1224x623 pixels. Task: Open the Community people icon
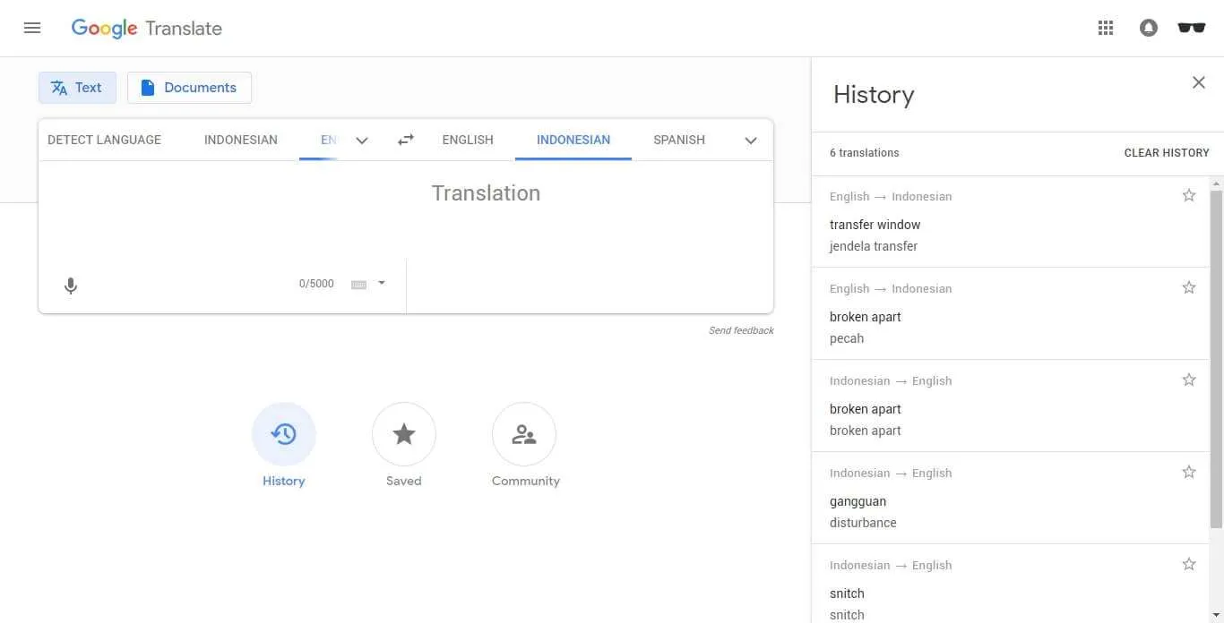pos(524,434)
